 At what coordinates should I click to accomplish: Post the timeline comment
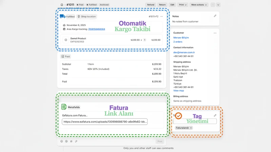tap(160, 142)
